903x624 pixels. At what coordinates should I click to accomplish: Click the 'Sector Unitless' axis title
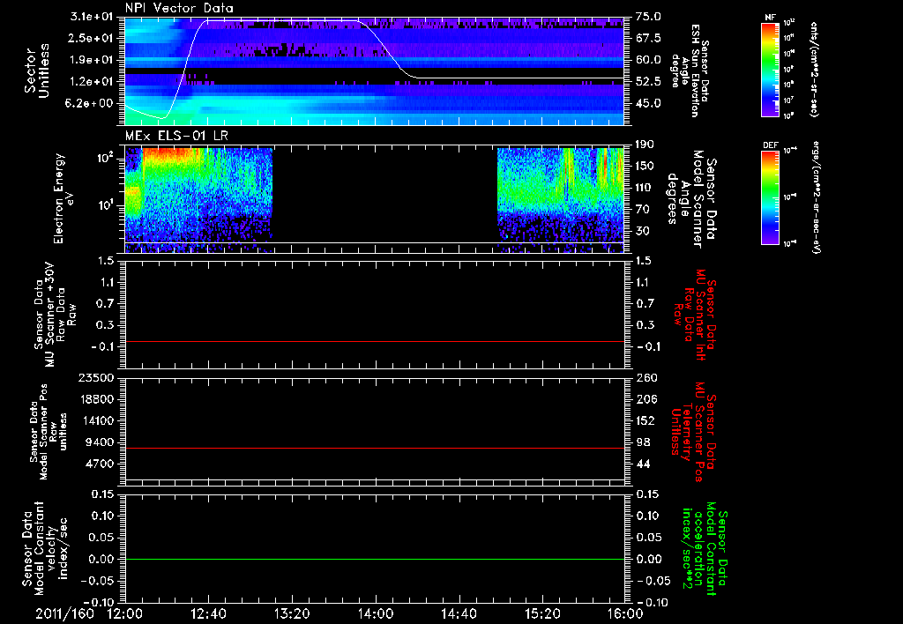37,71
